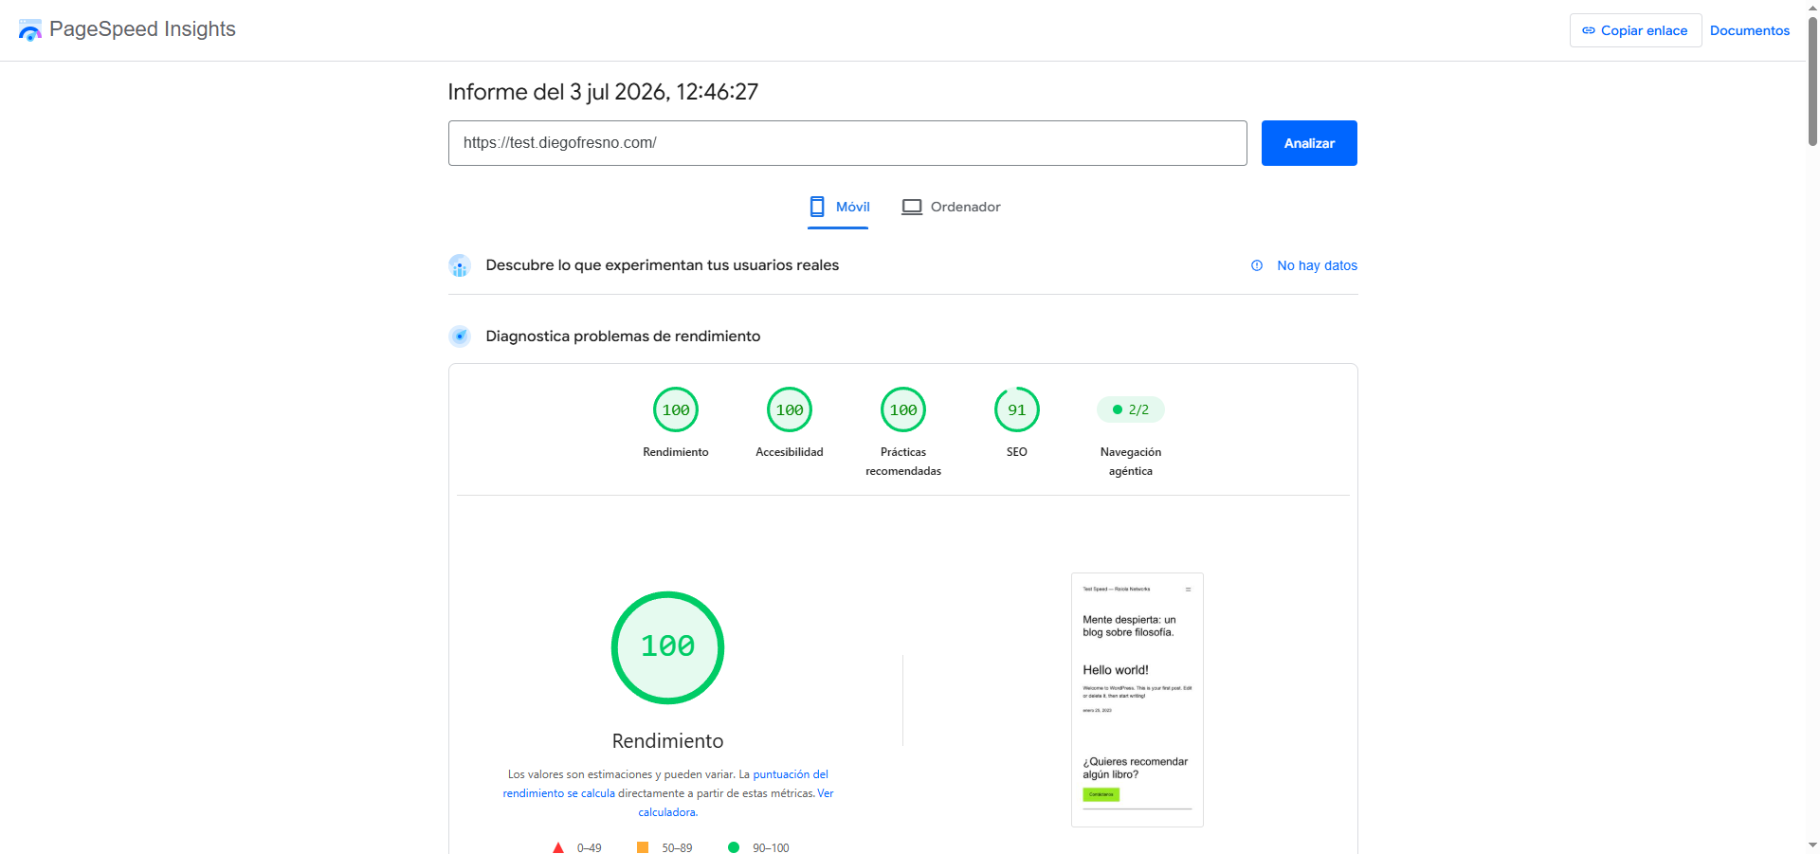Select the Accesibilidad 100 score gauge
This screenshot has width=1820, height=854.
tap(790, 409)
